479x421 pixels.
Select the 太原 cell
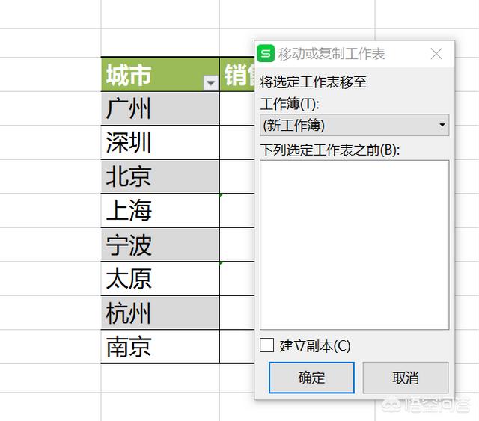(x=160, y=279)
